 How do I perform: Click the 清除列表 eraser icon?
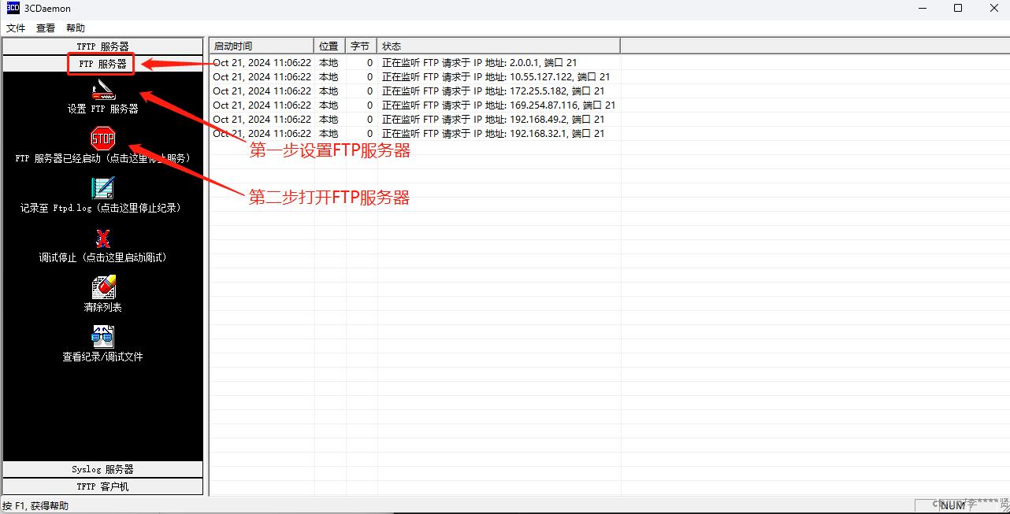pos(103,287)
